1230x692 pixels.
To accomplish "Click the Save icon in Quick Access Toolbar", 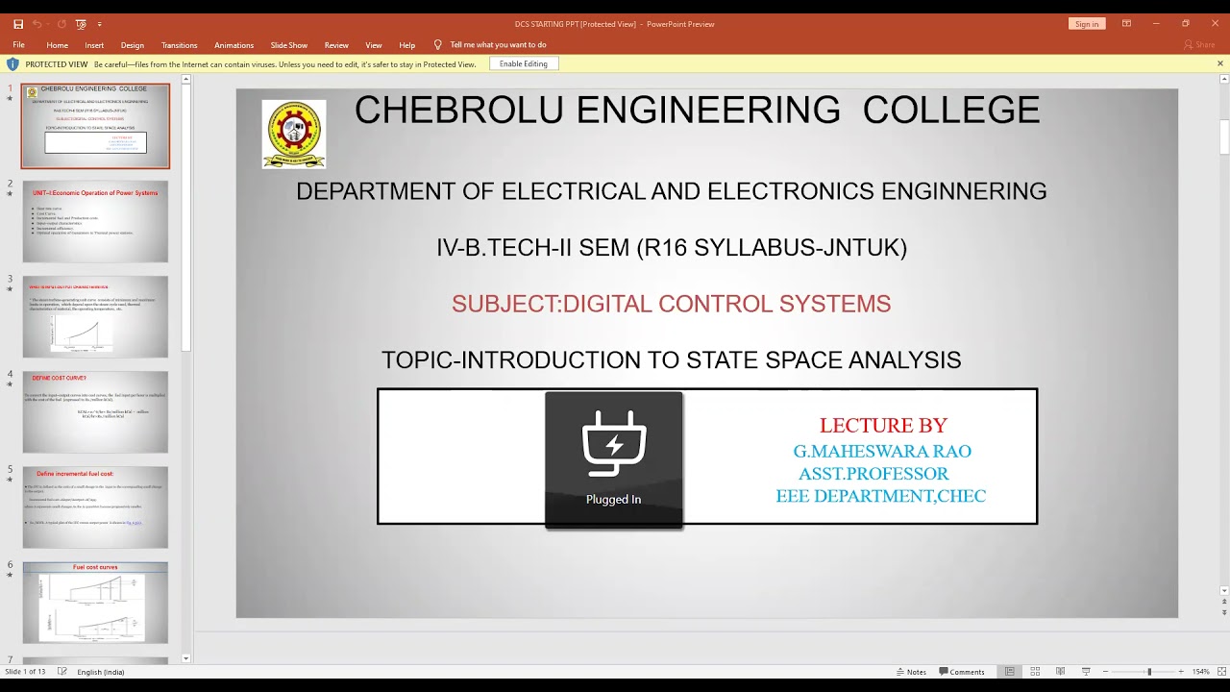I will [x=18, y=24].
